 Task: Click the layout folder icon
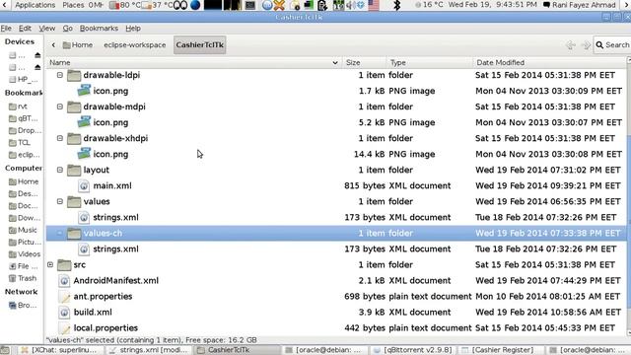(x=74, y=171)
